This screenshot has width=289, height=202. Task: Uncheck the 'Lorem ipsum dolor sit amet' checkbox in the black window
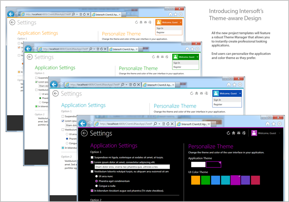pos(92,162)
